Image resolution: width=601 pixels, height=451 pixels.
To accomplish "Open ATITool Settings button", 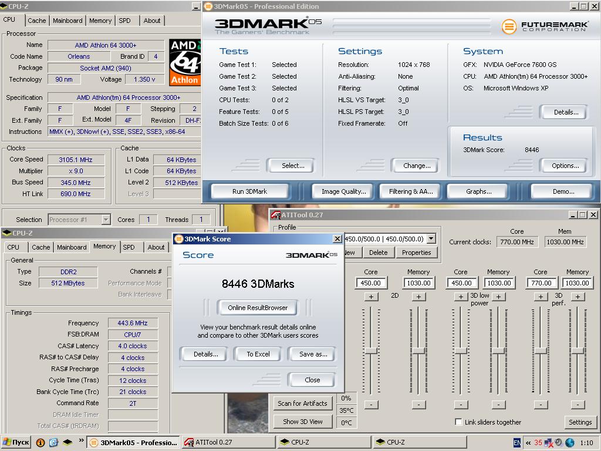I will [x=580, y=422].
